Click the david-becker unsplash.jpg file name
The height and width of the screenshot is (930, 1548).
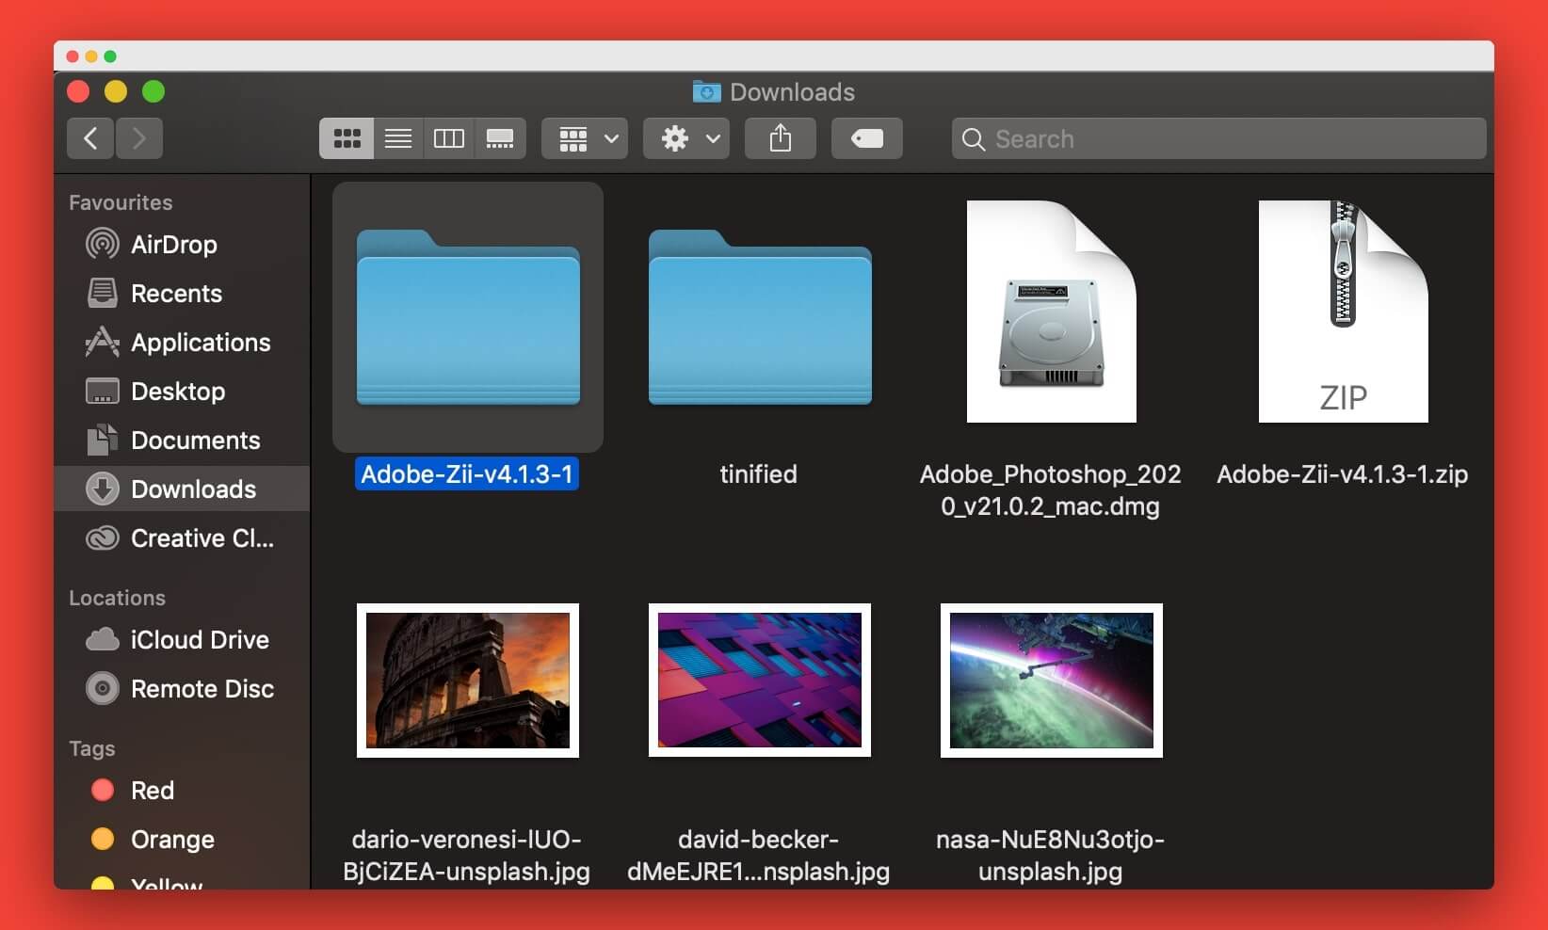pos(759,855)
